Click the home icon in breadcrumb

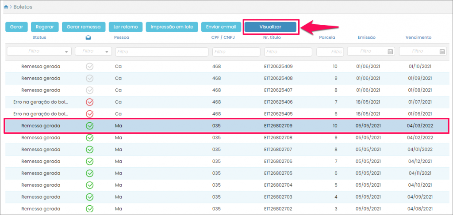(6, 7)
